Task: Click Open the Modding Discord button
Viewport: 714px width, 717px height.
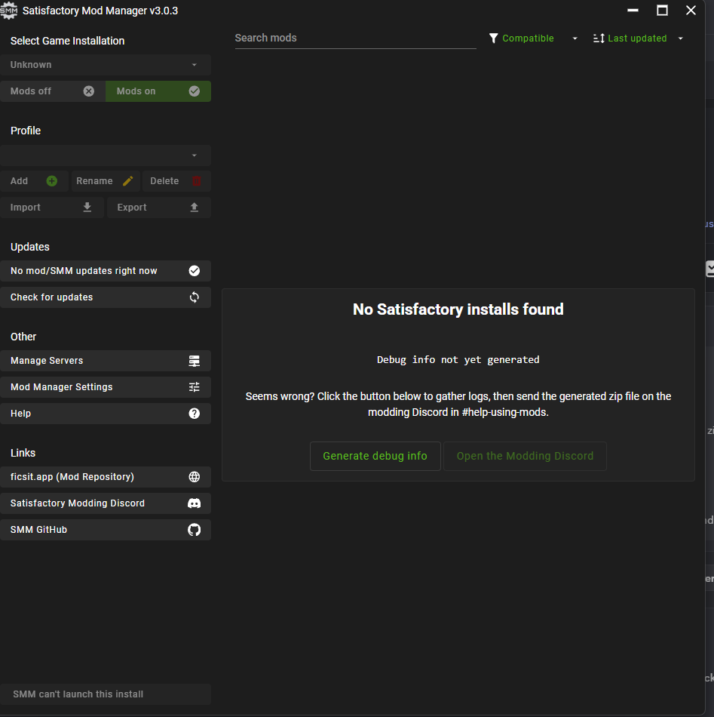Action: (x=525, y=456)
